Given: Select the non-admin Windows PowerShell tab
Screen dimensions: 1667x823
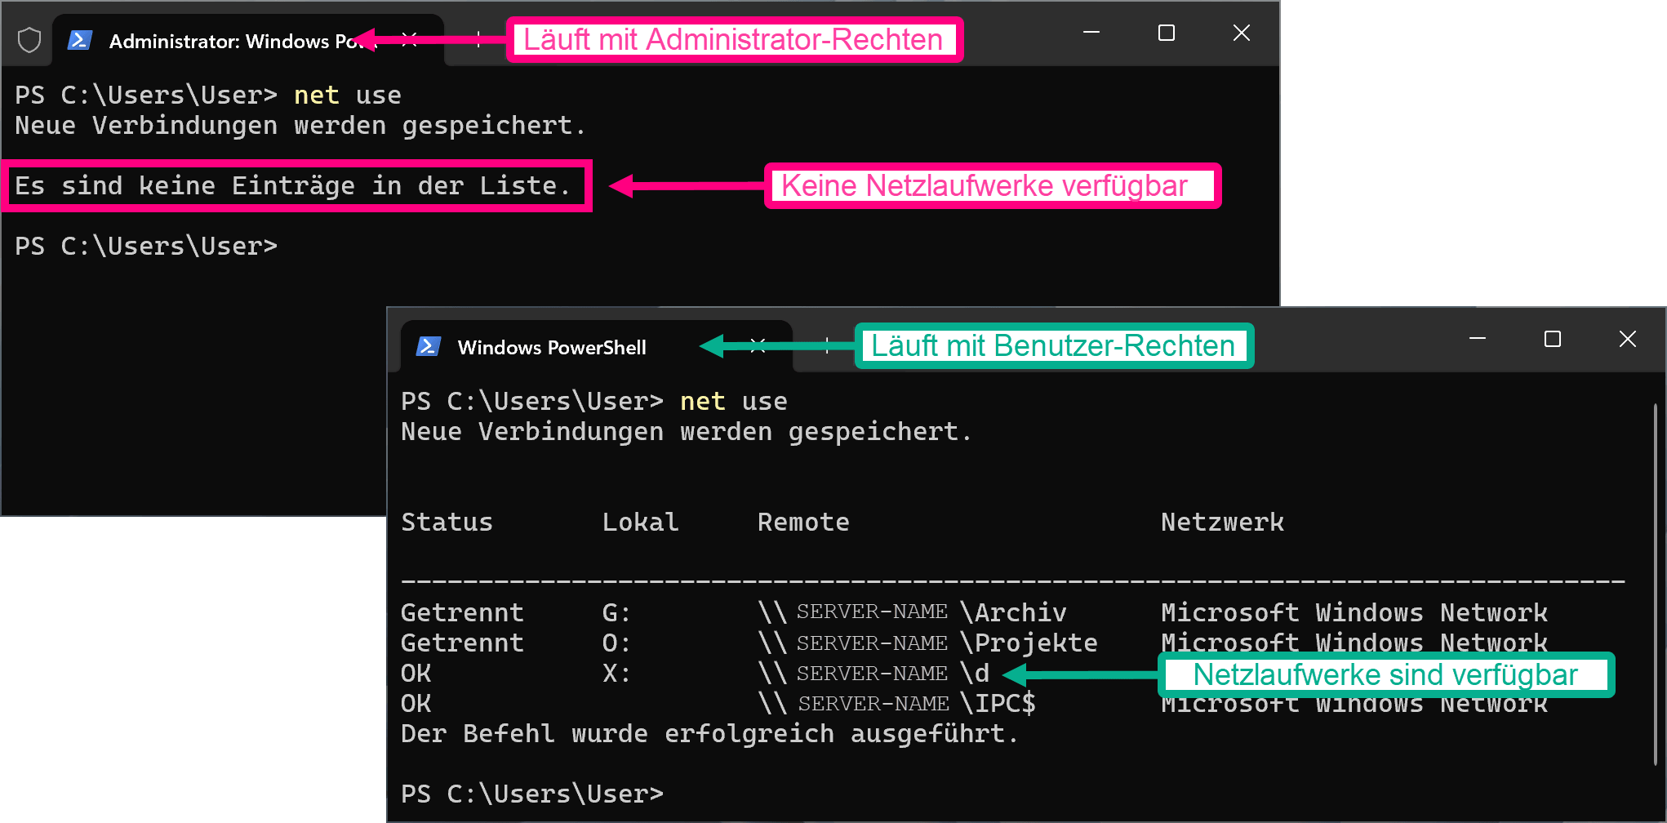Looking at the screenshot, I should click(552, 348).
